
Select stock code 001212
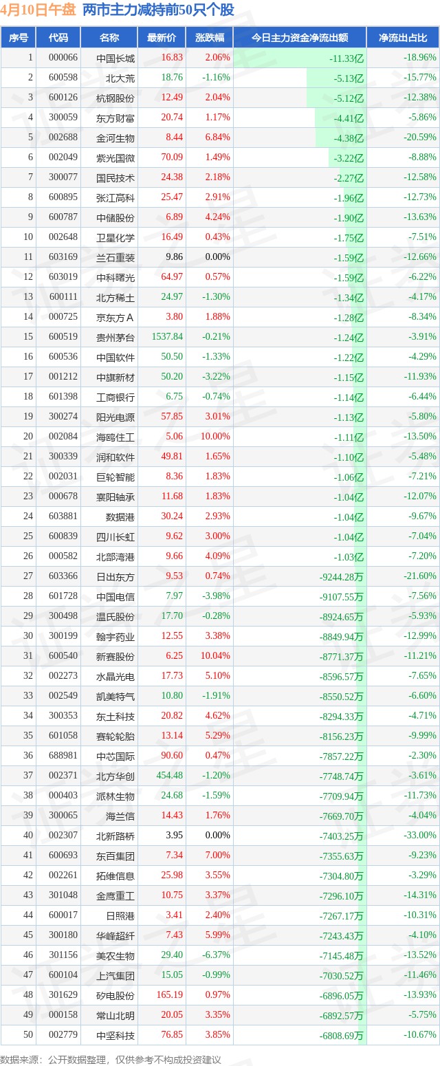pyautogui.click(x=63, y=377)
